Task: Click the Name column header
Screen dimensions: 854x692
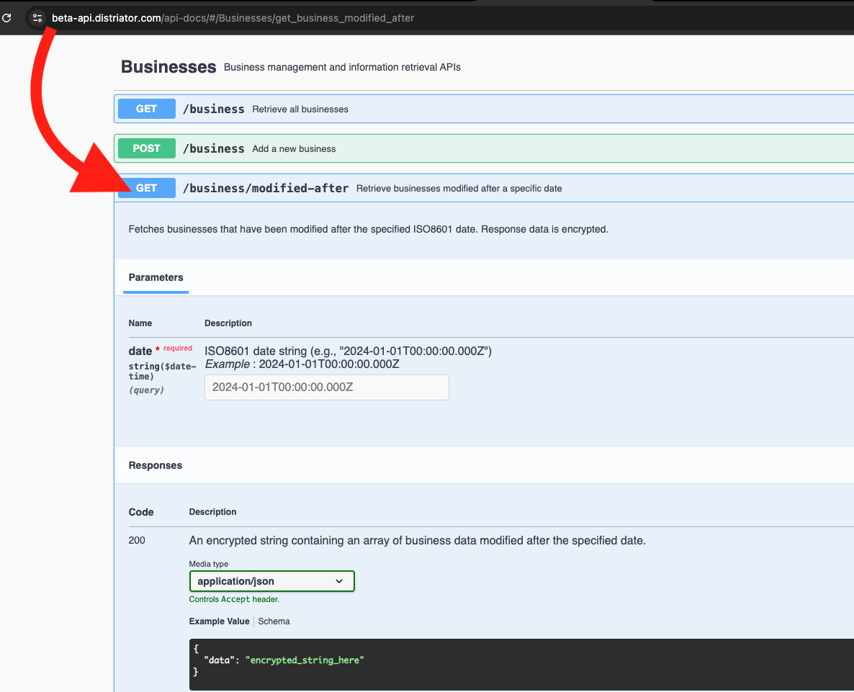Action: [140, 323]
